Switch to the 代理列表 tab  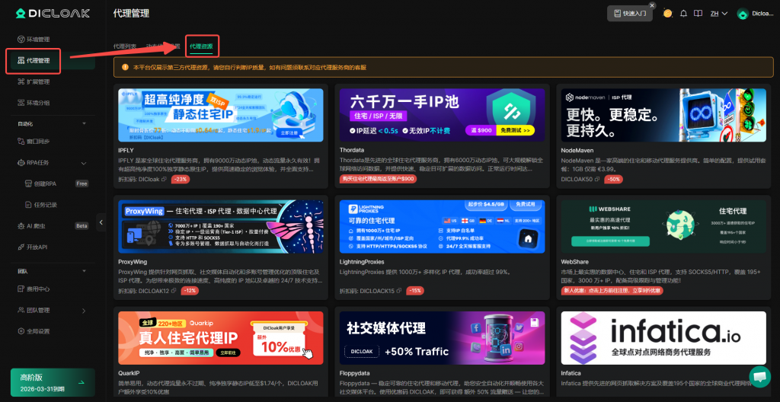point(125,46)
